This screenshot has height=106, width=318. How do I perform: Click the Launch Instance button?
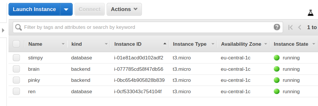tap(34, 9)
